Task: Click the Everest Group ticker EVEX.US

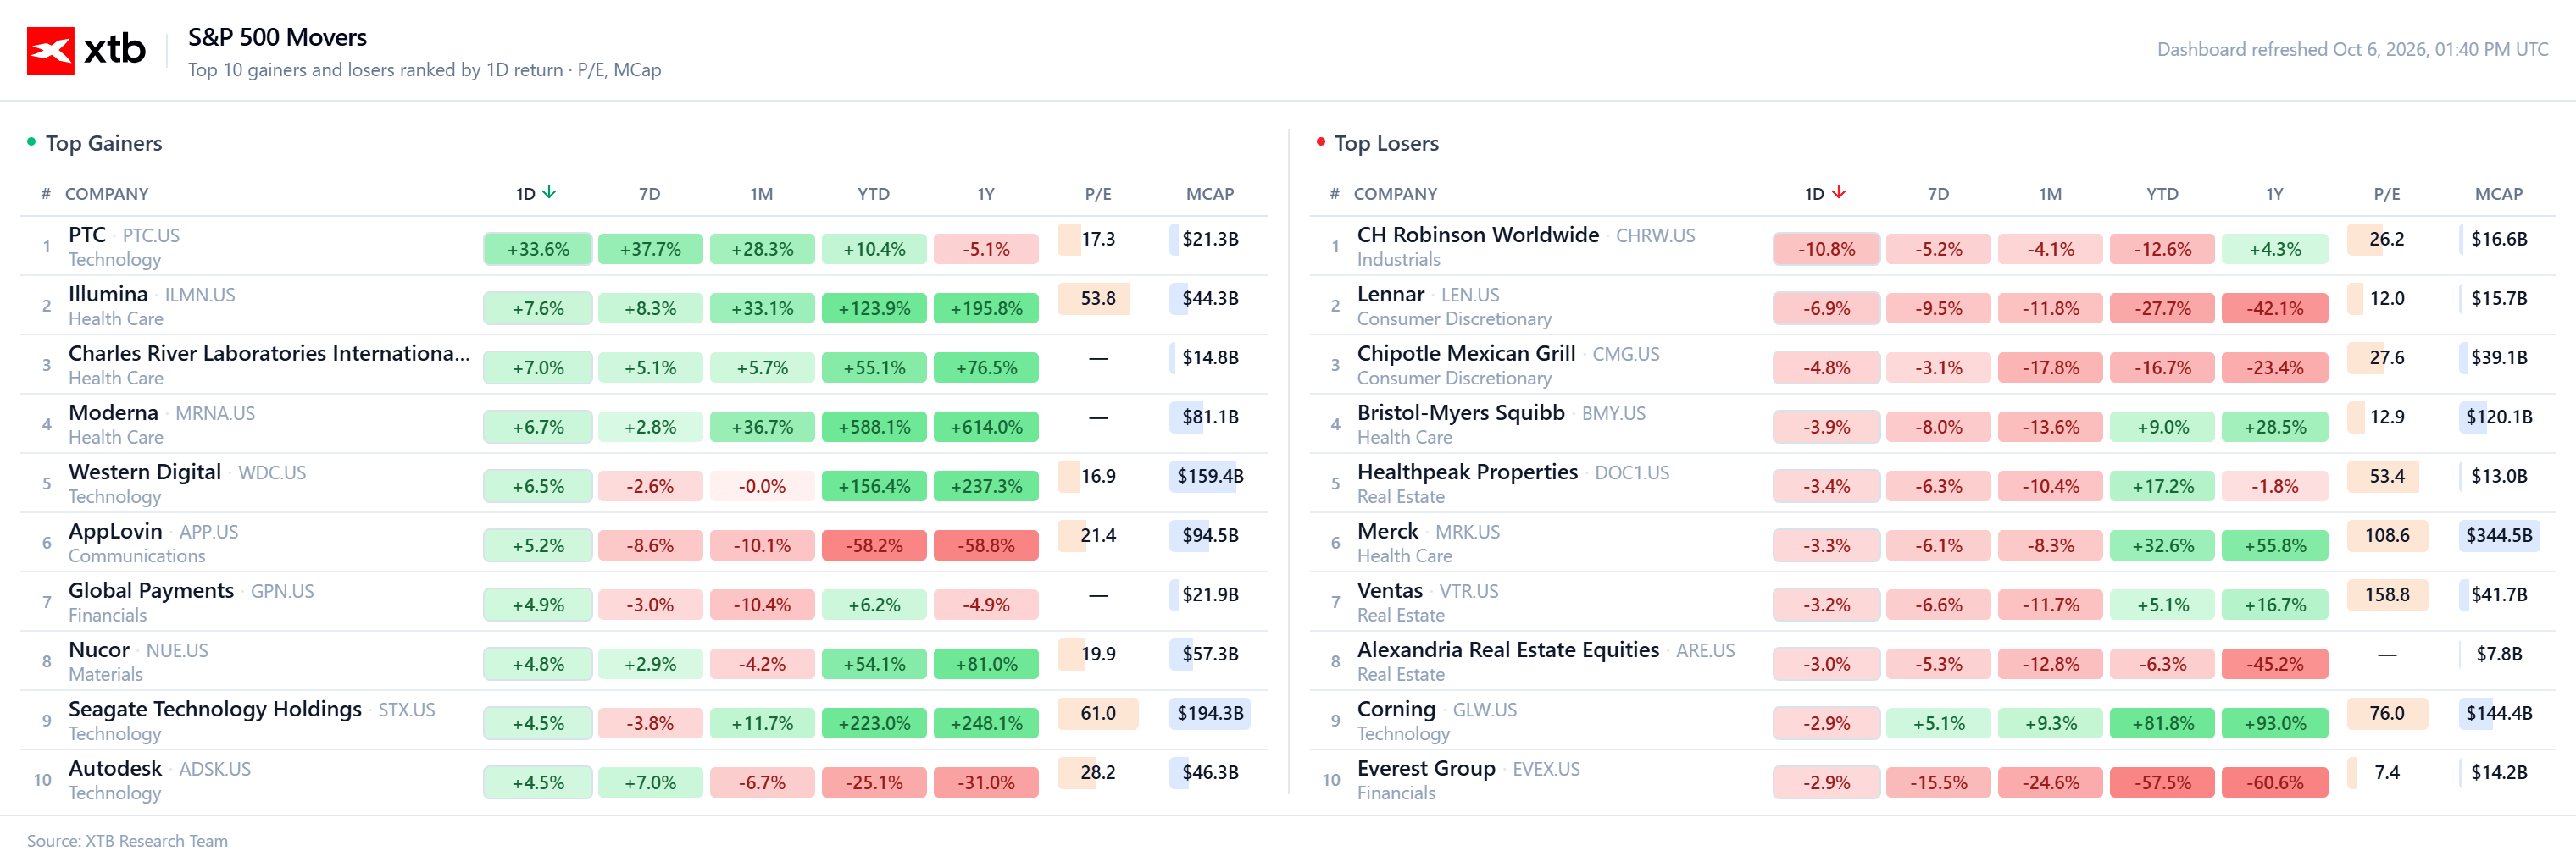Action: [1546, 769]
